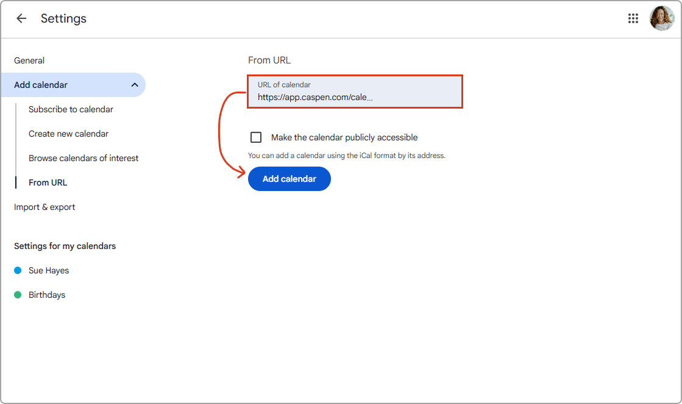682x404 pixels.
Task: Open the General settings section
Action: tap(29, 60)
